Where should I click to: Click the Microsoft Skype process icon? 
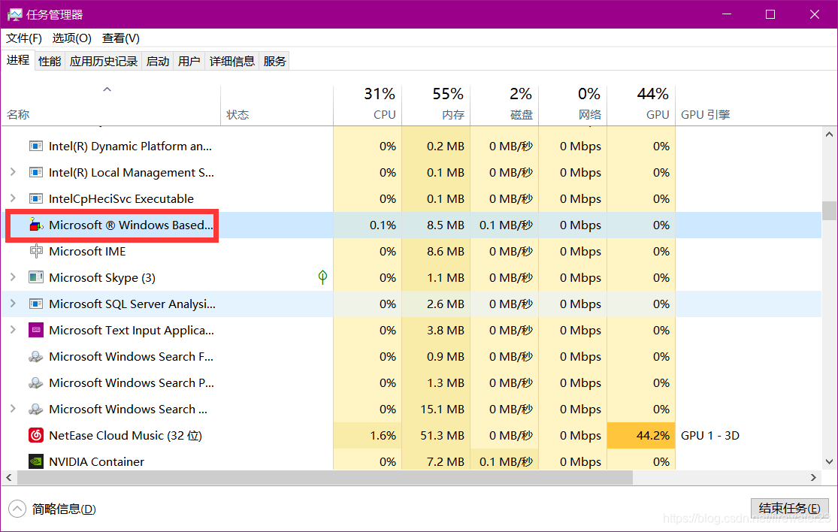point(36,277)
